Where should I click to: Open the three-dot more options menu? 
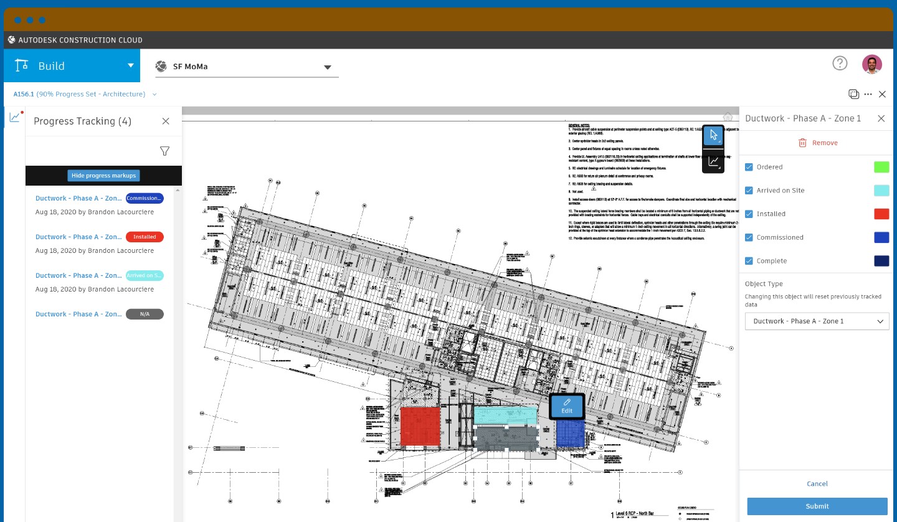click(868, 94)
